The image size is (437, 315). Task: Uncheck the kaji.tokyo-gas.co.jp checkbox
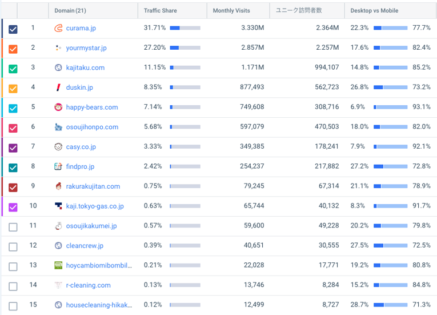(13, 208)
